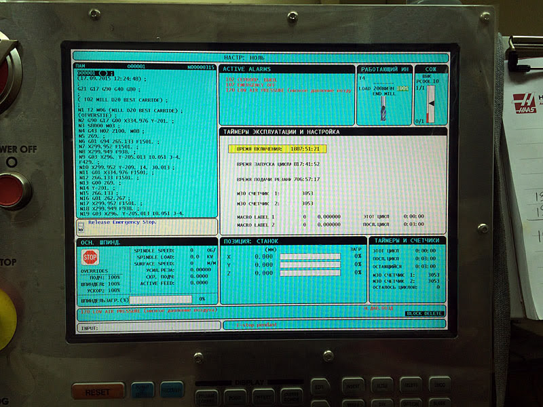Click the INPUT entry field

click(x=149, y=326)
